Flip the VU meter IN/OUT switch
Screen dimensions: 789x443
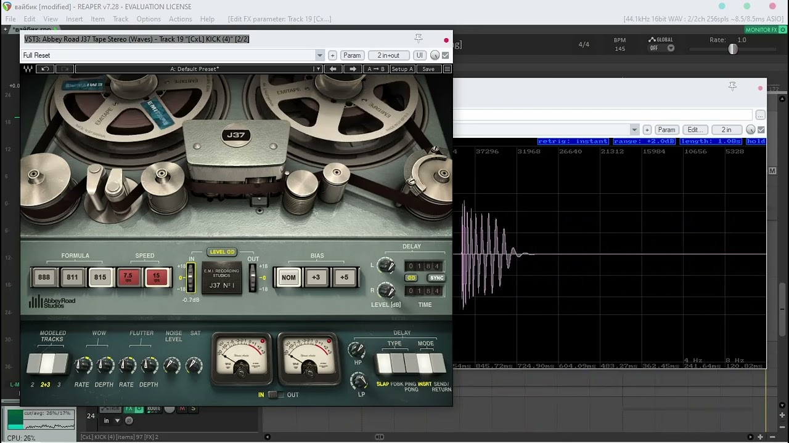tap(276, 394)
